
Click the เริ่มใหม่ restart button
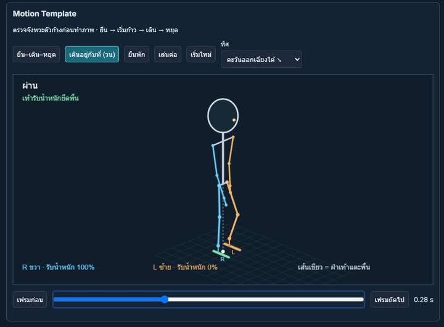click(201, 54)
